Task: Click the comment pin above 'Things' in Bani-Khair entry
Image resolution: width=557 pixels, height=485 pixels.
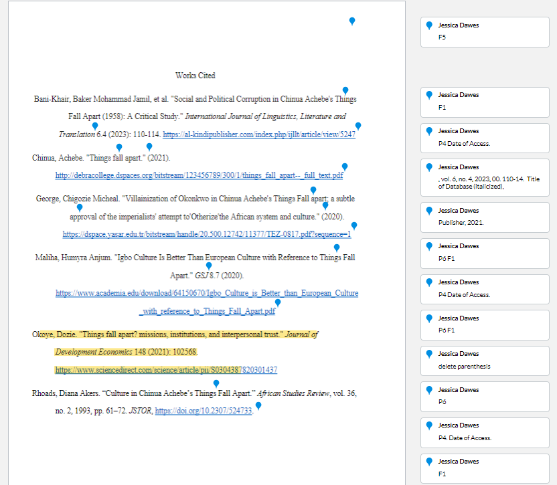Action: [x=345, y=90]
